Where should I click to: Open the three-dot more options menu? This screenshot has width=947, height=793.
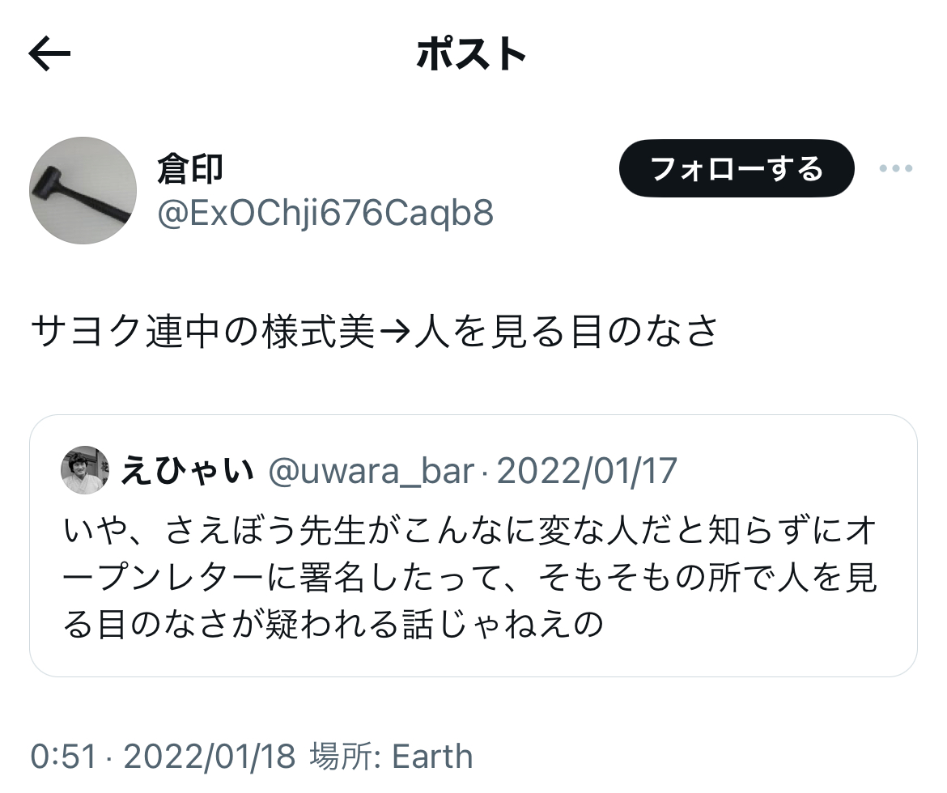[x=896, y=168]
